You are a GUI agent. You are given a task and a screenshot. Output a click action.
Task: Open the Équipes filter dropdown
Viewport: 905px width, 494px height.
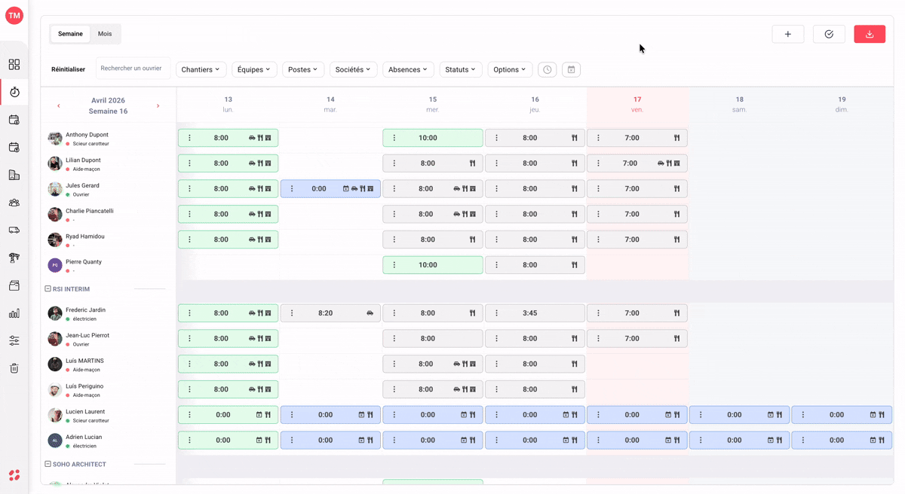(254, 69)
